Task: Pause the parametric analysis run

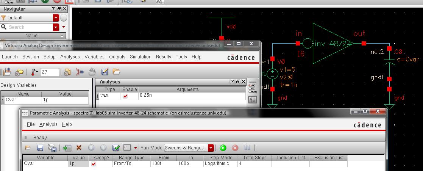Action: click(x=247, y=147)
